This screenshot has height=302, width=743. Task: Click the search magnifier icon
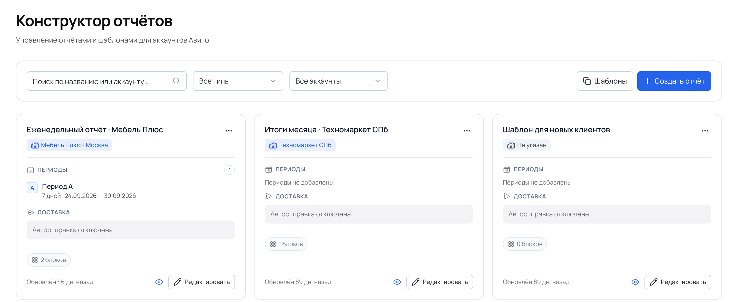click(176, 81)
